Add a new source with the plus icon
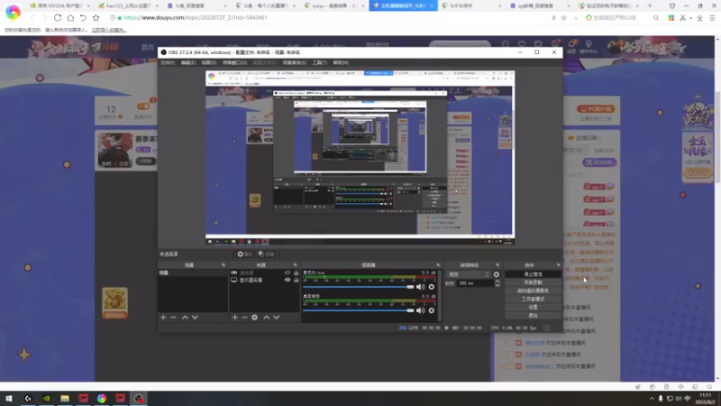The height and width of the screenshot is (406, 721). pyautogui.click(x=234, y=318)
